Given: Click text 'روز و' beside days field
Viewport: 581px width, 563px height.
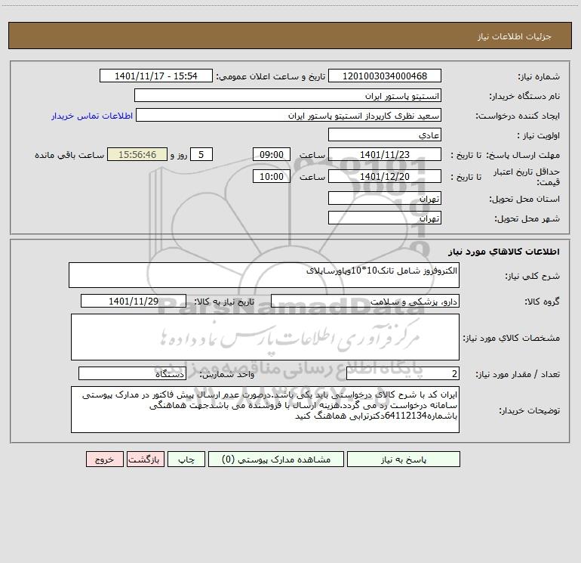Looking at the screenshot, I should coord(179,155).
